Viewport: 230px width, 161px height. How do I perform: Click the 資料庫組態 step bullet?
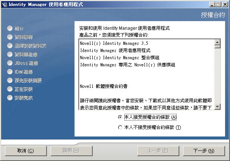10,54
